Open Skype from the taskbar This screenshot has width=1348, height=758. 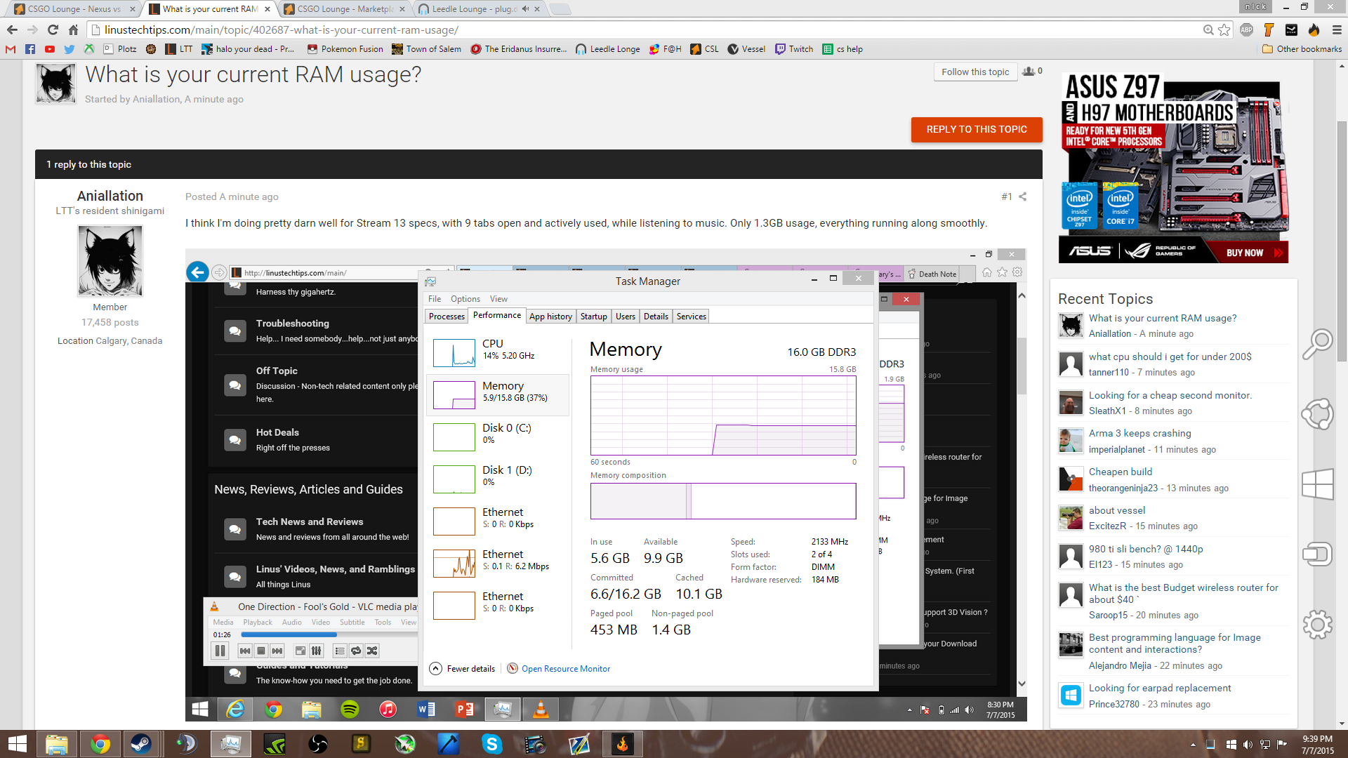click(x=492, y=744)
